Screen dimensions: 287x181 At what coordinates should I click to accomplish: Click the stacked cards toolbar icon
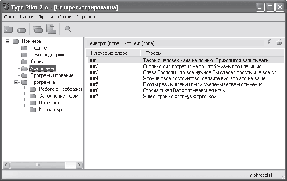[38, 29]
